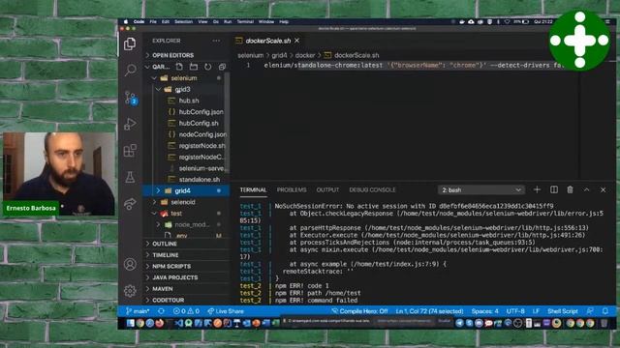The image size is (620, 348).
Task: Open the Extensions view
Action: (130, 151)
